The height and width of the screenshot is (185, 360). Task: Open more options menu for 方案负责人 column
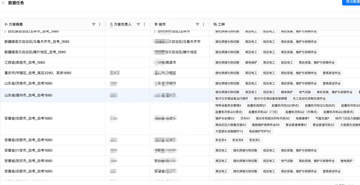[144, 24]
